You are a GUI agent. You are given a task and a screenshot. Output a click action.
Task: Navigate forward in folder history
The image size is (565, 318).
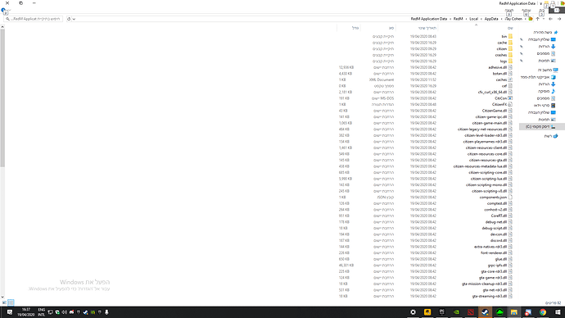click(x=550, y=19)
